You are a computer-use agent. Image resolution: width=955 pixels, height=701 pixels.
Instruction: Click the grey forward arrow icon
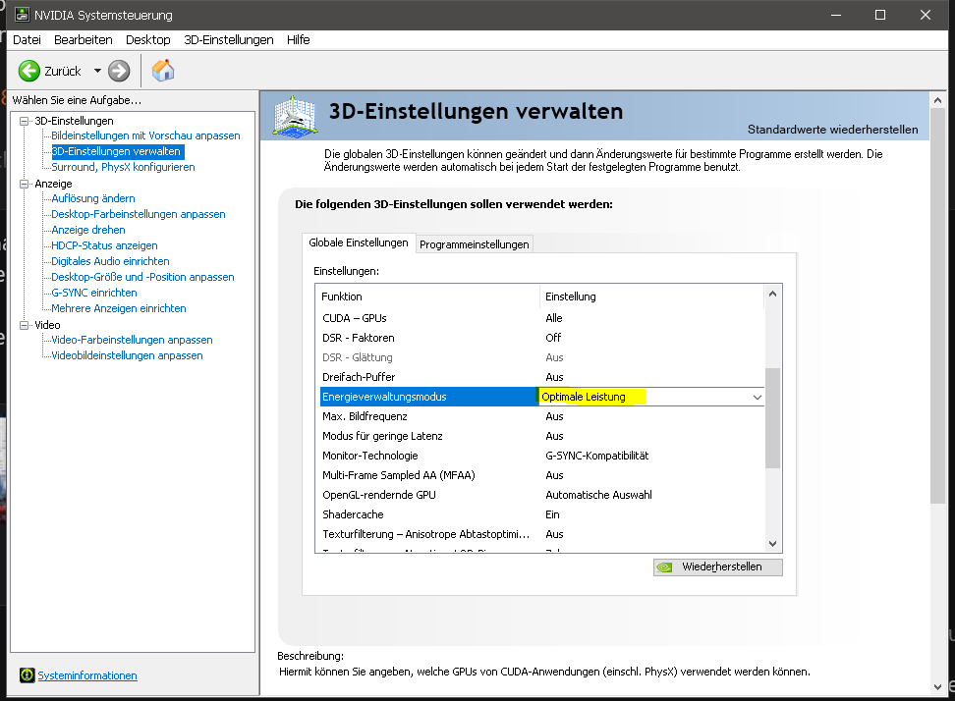click(x=119, y=72)
